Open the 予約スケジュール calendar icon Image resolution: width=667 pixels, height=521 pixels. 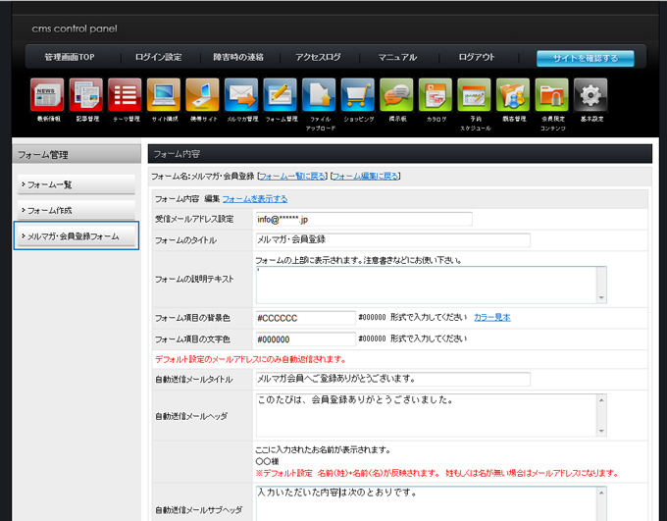pyautogui.click(x=474, y=95)
